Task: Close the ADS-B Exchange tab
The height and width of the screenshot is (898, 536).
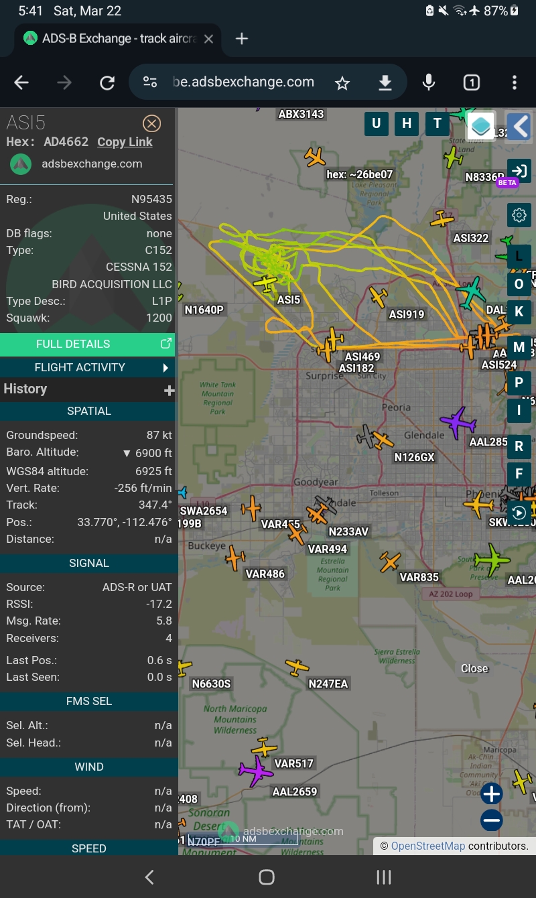Action: pos(208,39)
